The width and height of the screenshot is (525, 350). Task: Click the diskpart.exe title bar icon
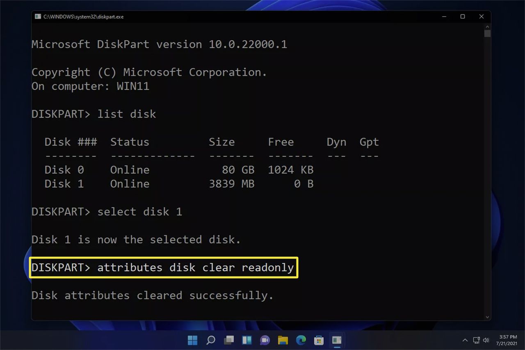38,16
